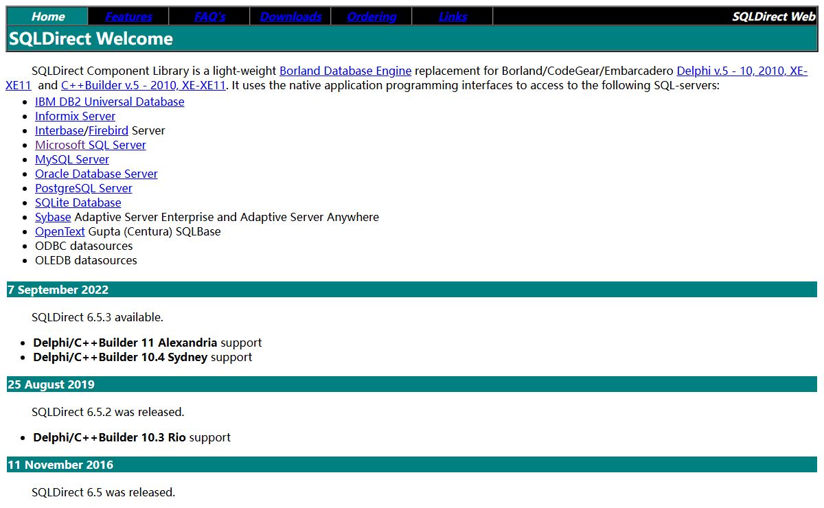Open the C++Builder v.5 - 2010, XE-XE11 link

[144, 85]
